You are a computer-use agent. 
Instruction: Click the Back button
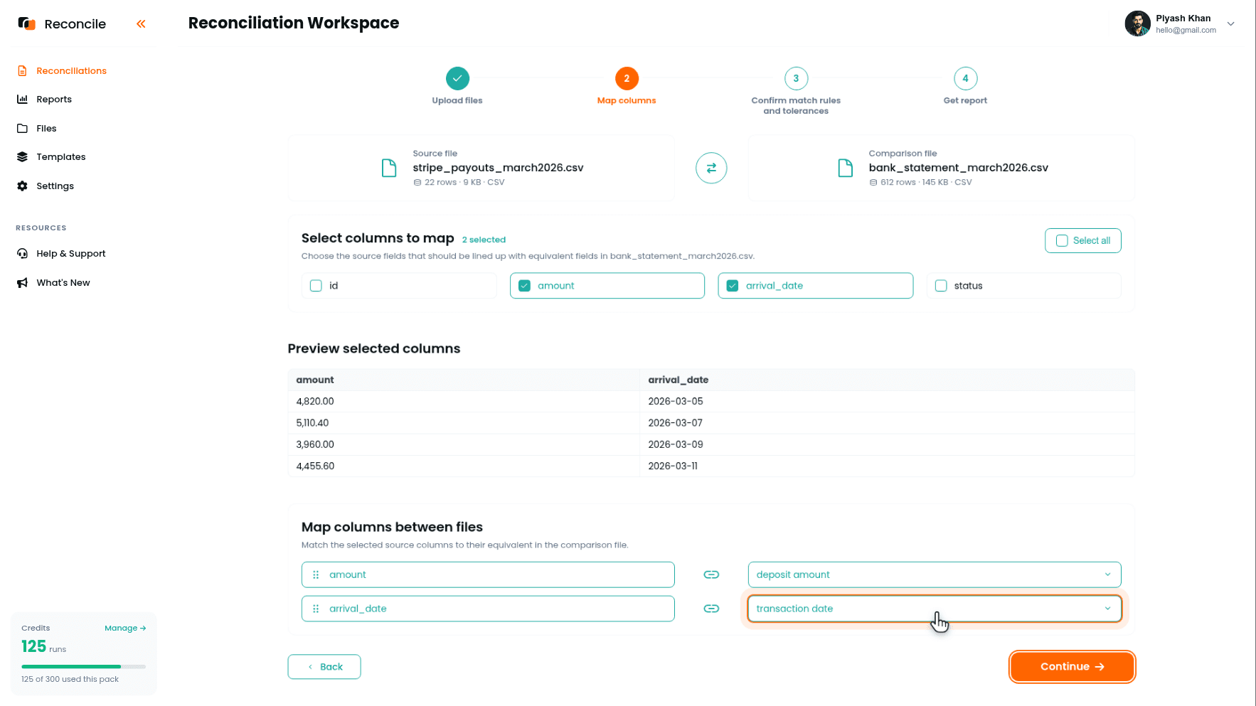tap(324, 667)
